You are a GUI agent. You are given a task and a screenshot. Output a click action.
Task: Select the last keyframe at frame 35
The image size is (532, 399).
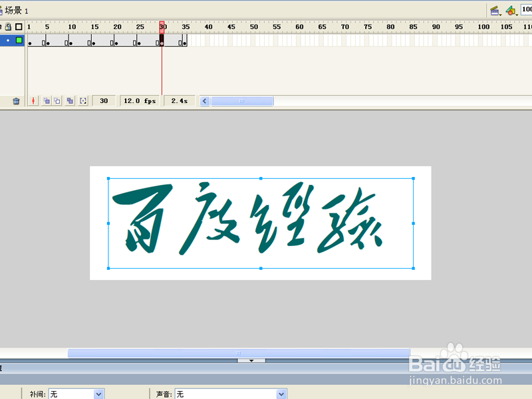[x=185, y=41]
